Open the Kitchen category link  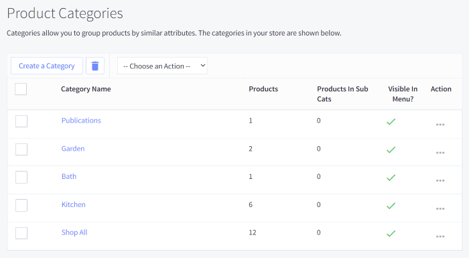(x=74, y=204)
